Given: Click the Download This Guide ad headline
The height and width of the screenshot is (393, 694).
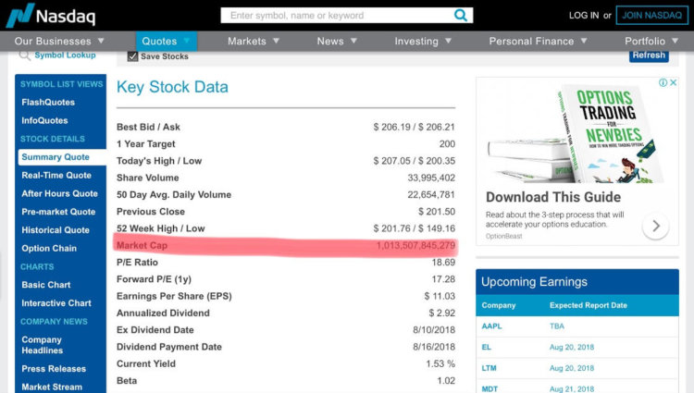Looking at the screenshot, I should (553, 197).
